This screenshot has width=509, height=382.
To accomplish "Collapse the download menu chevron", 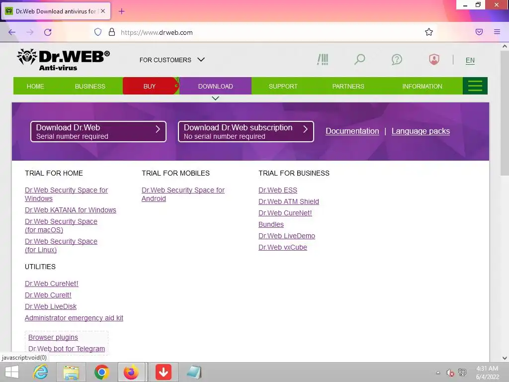I will [215, 98].
